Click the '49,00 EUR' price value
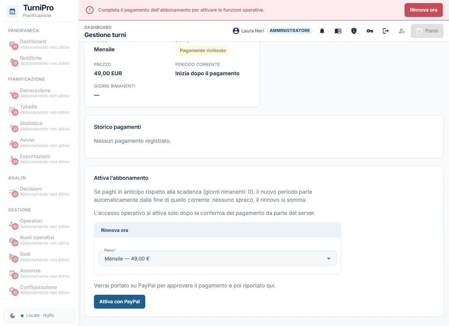 click(x=108, y=73)
